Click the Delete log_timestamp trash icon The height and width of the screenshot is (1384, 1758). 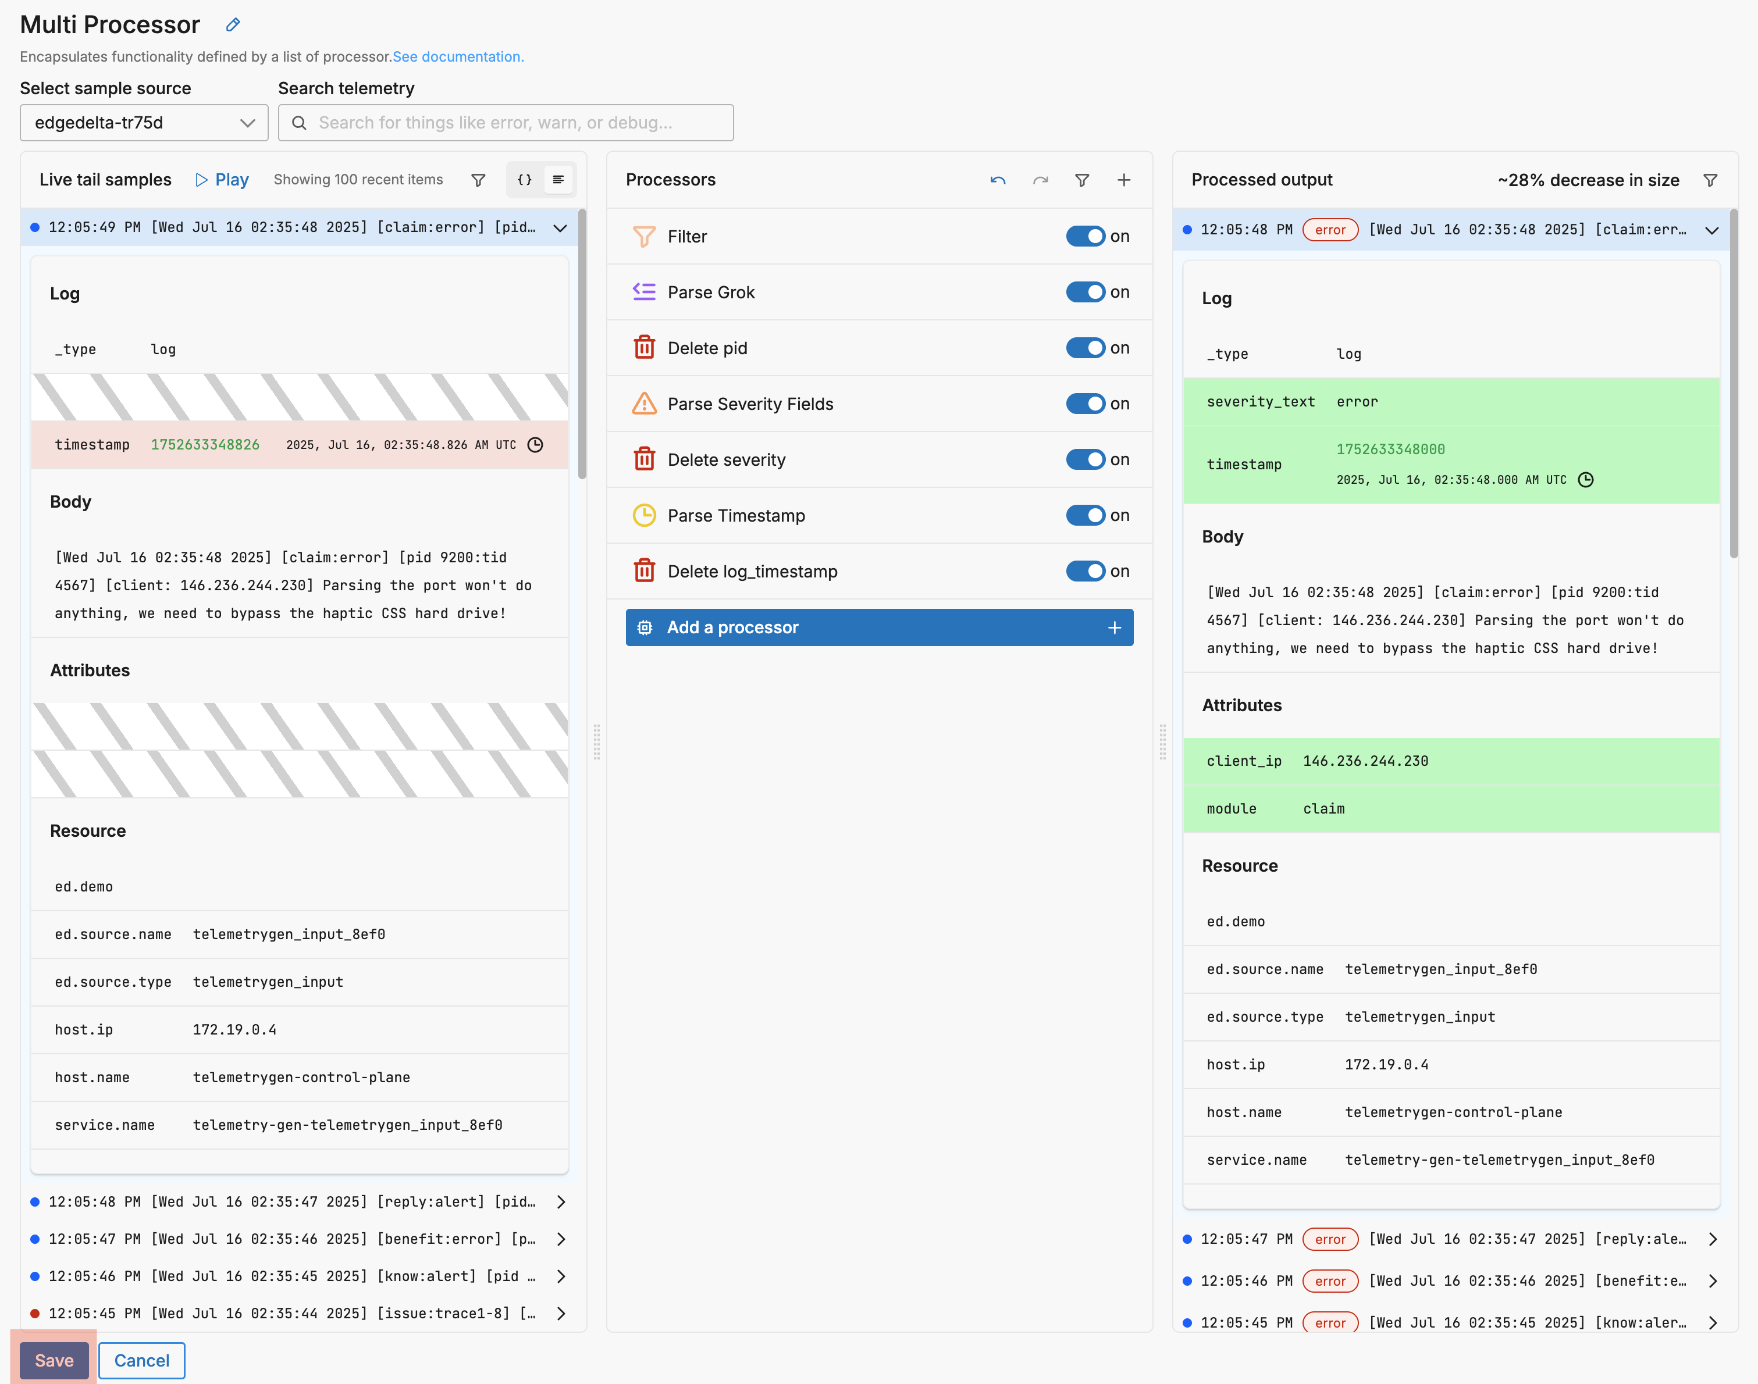(x=645, y=571)
